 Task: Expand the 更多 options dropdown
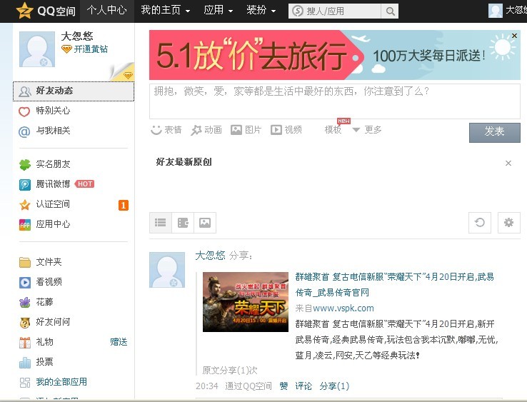point(367,130)
